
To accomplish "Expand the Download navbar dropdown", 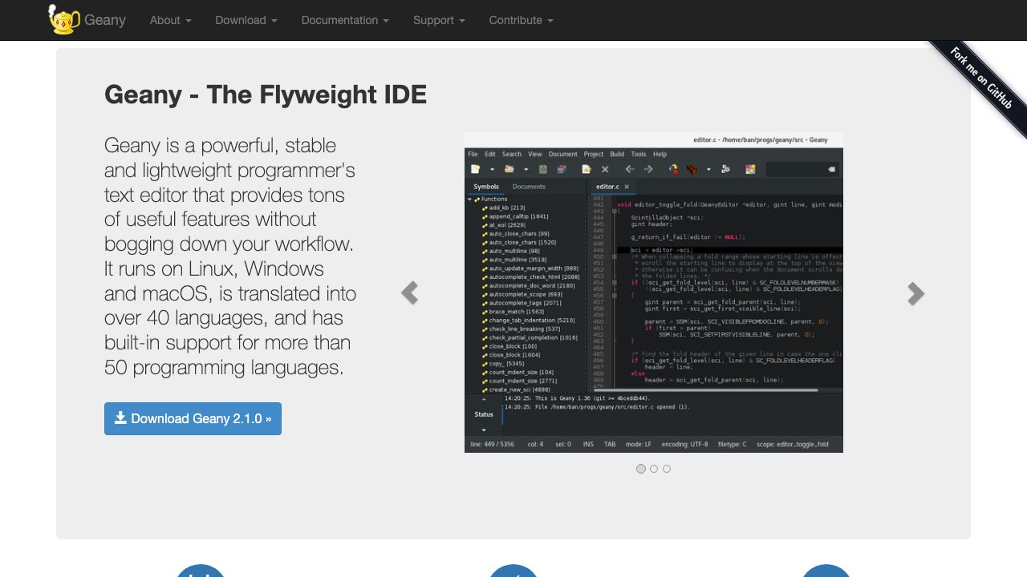I will tap(246, 20).
